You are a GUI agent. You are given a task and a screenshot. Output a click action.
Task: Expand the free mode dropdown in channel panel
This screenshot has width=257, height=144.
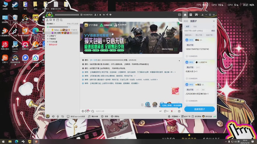pos(51,24)
